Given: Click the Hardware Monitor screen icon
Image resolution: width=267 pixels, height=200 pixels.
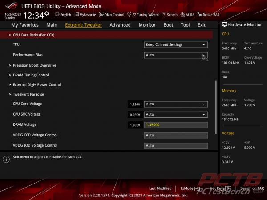Looking at the screenshot, I should pyautogui.click(x=224, y=24).
